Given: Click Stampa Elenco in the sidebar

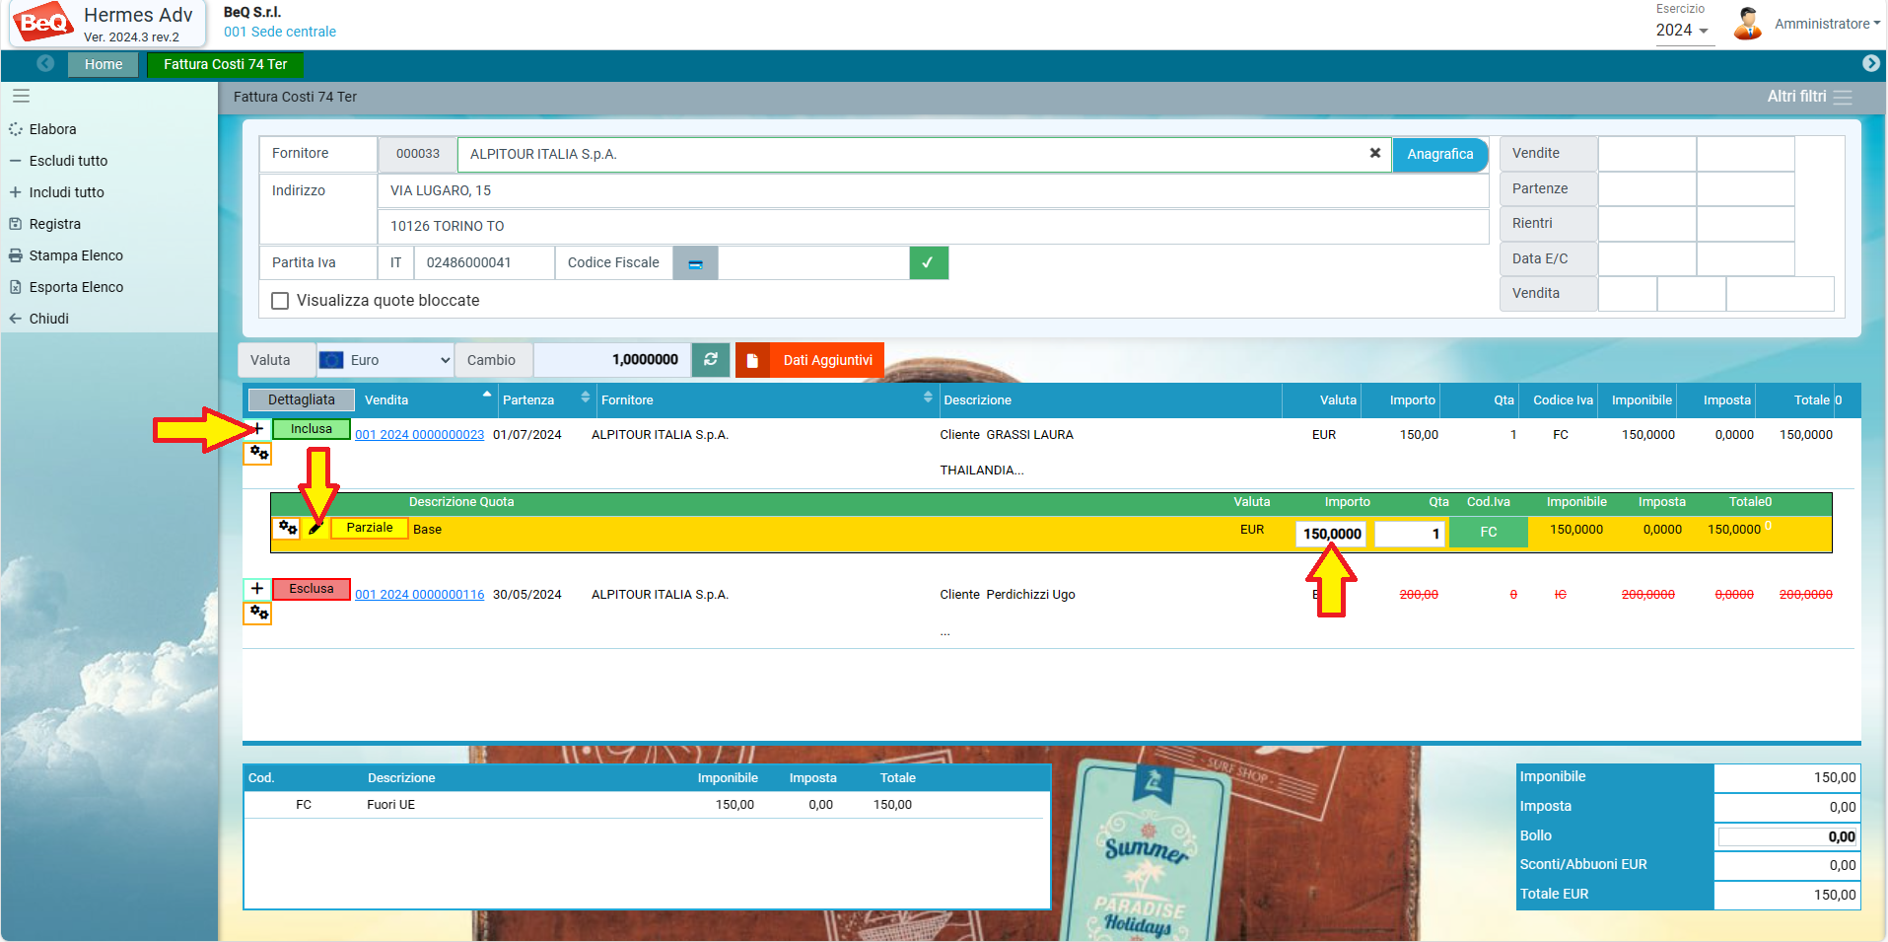Looking at the screenshot, I should (x=76, y=255).
